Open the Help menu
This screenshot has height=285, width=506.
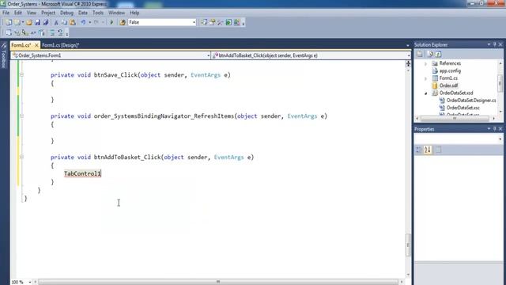[x=134, y=13]
